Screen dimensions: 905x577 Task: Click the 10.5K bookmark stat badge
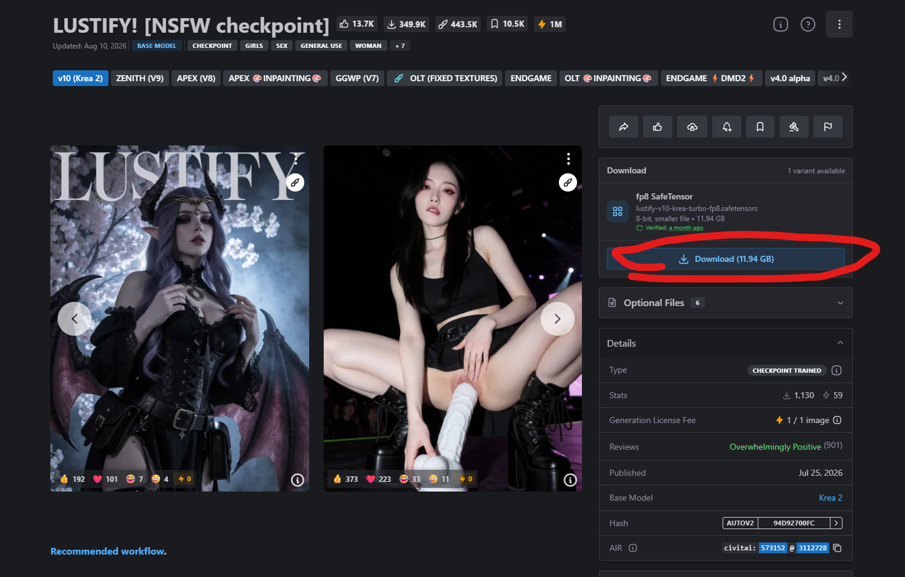click(507, 24)
